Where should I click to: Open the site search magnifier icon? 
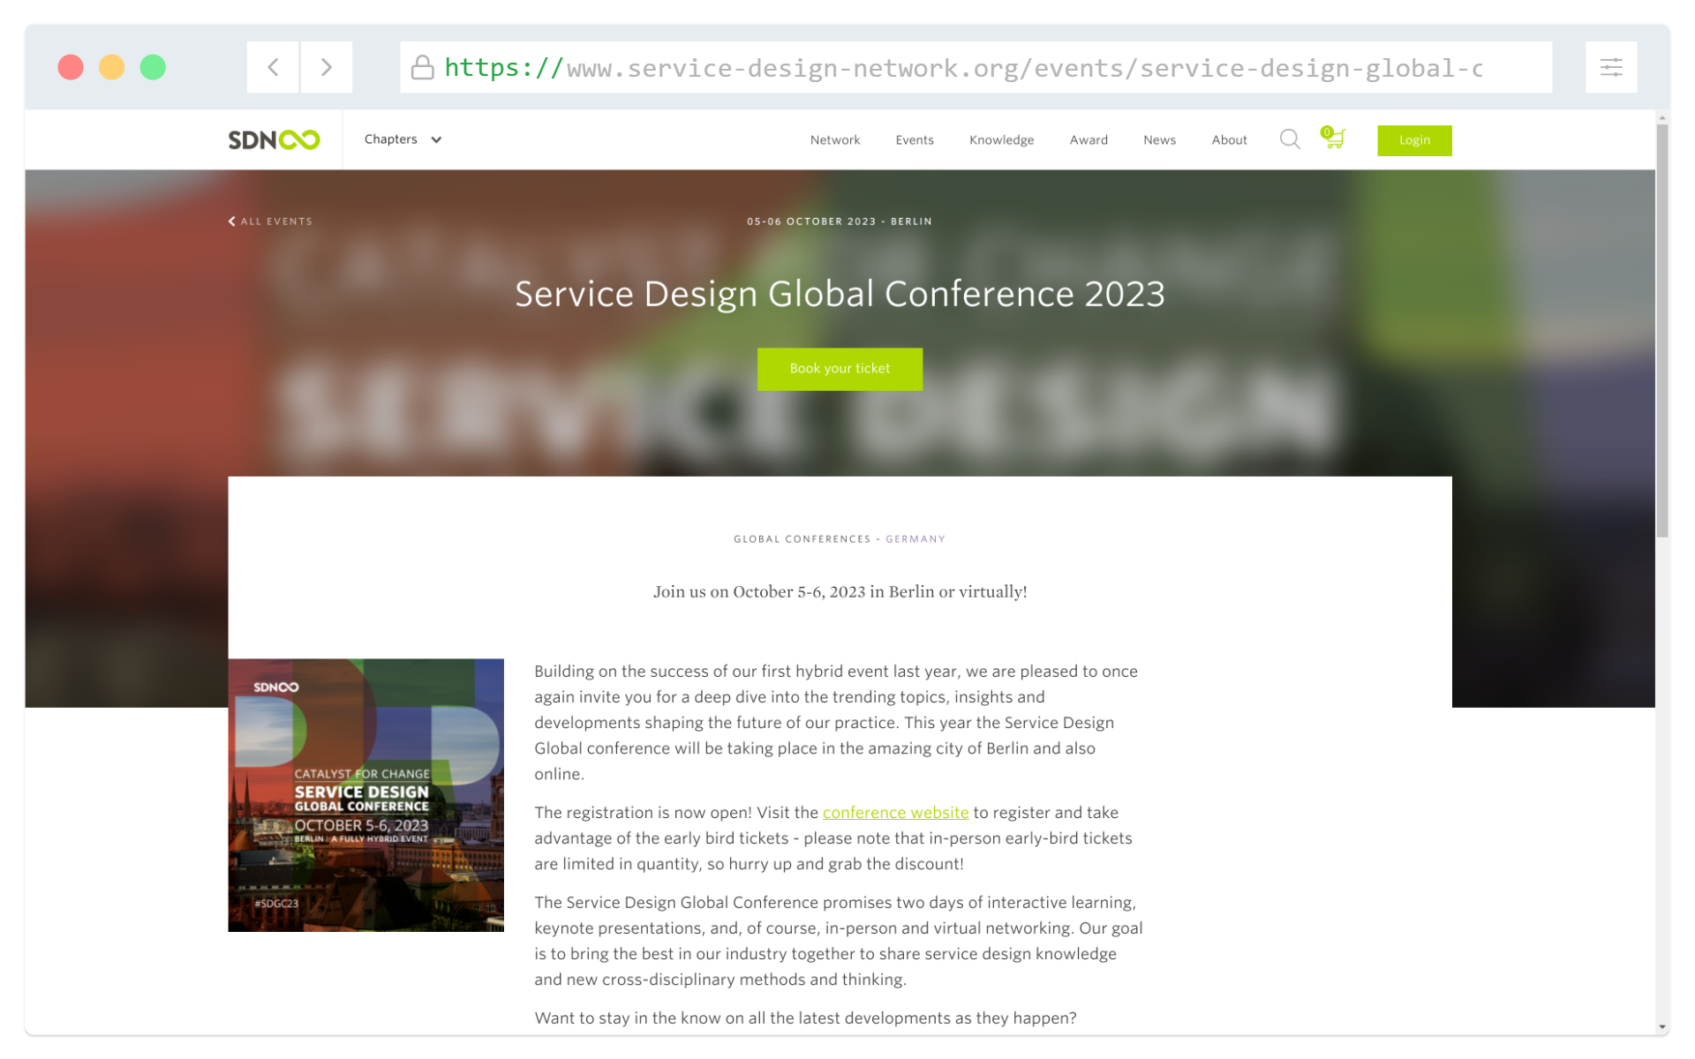(x=1290, y=139)
